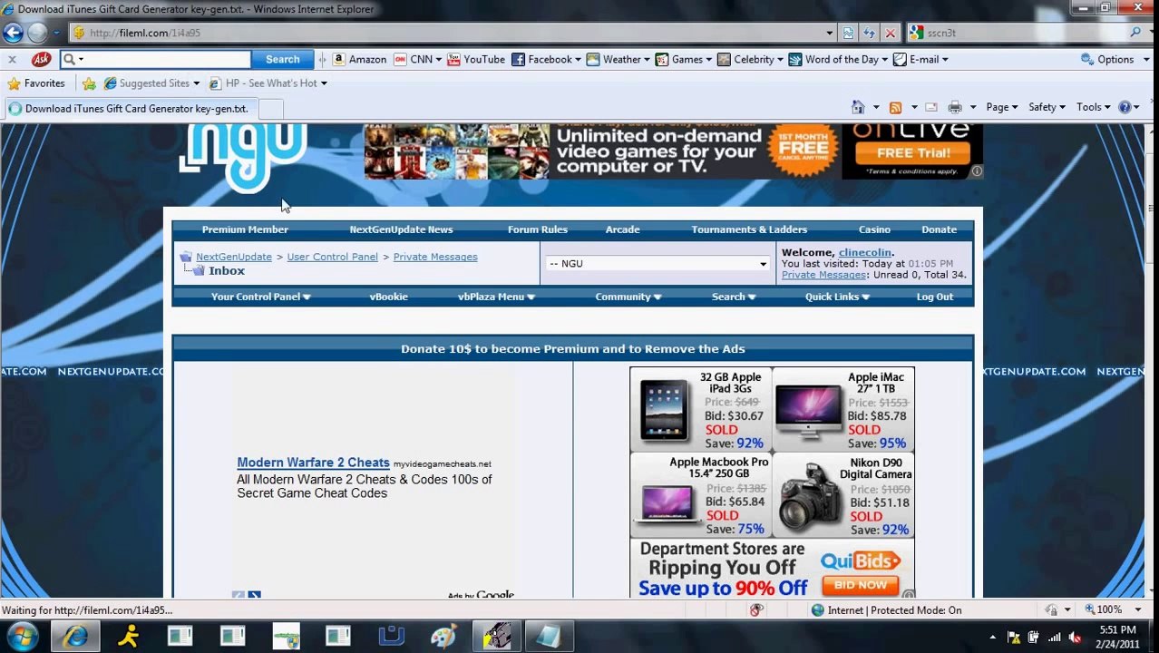Open the Word of the Day dropdown
The image size is (1159, 653).
885,60
